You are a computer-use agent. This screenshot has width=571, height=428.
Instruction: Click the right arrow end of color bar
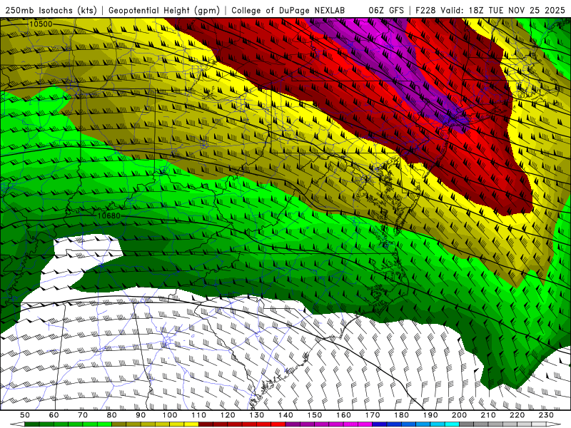click(554, 424)
